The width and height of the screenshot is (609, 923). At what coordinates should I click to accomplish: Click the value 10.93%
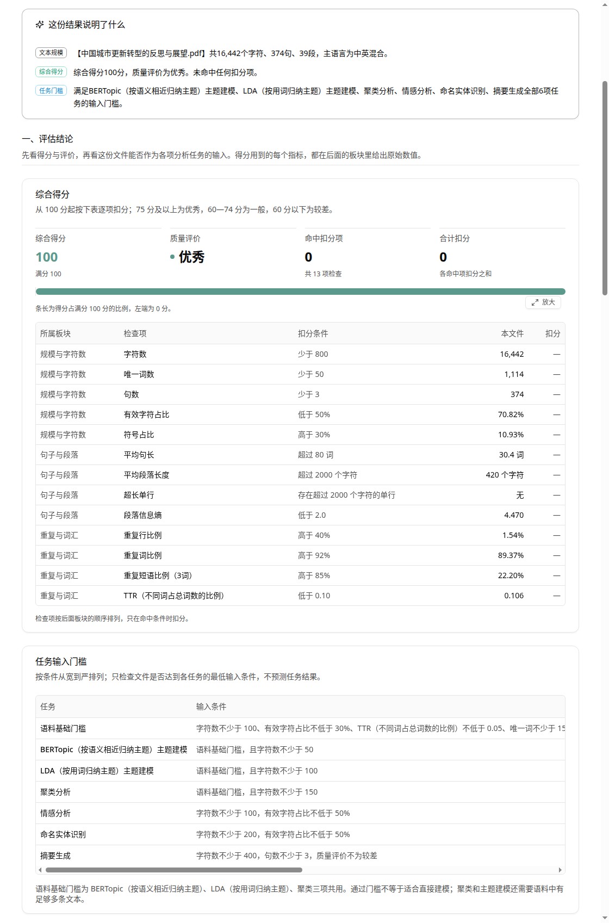tap(511, 435)
